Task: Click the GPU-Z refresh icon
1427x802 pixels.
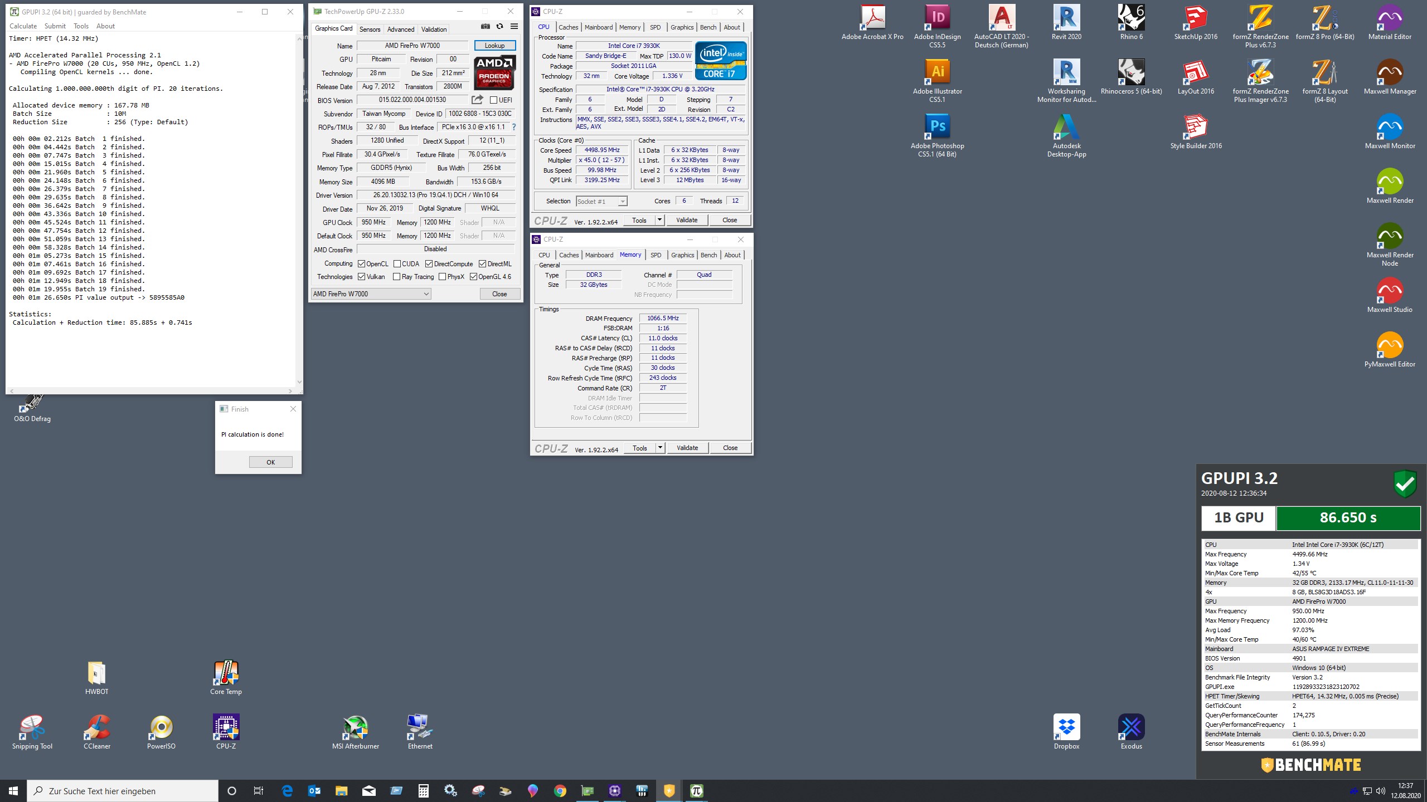Action: [499, 26]
